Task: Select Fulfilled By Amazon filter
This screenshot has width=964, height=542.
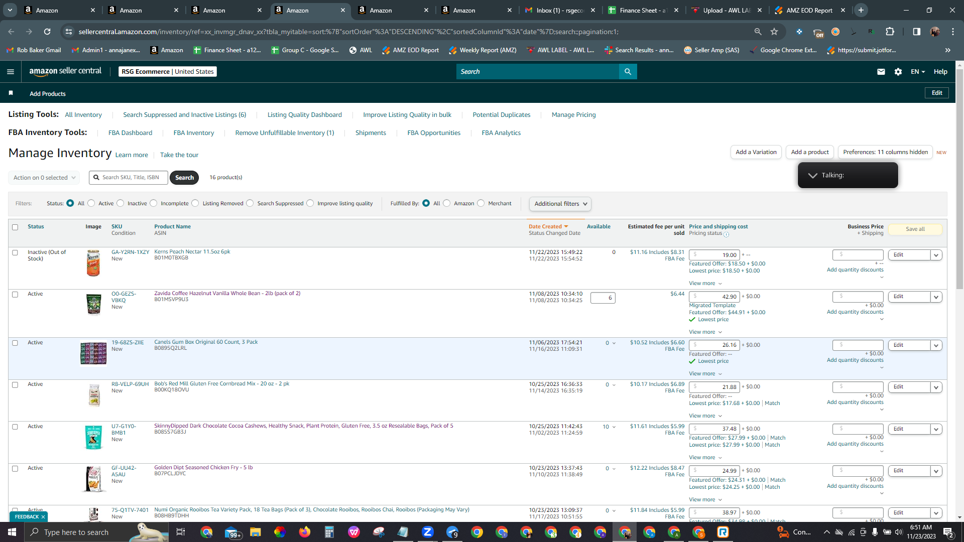Action: pos(447,203)
